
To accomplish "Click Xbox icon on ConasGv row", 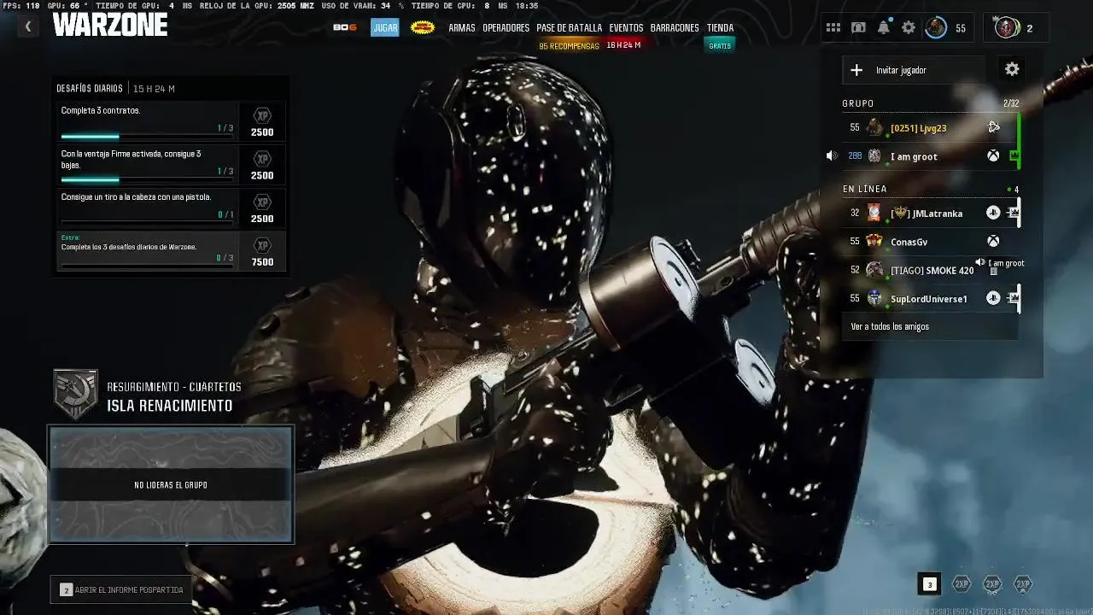I will pyautogui.click(x=993, y=242).
